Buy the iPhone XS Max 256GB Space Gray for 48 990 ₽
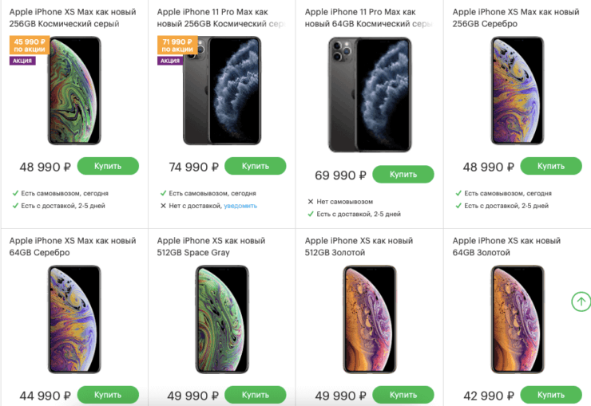 [x=108, y=166]
